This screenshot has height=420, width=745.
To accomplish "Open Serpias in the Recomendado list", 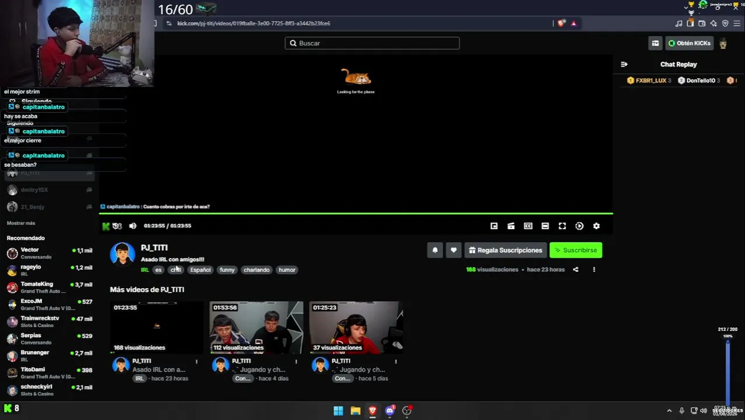I will (50, 339).
